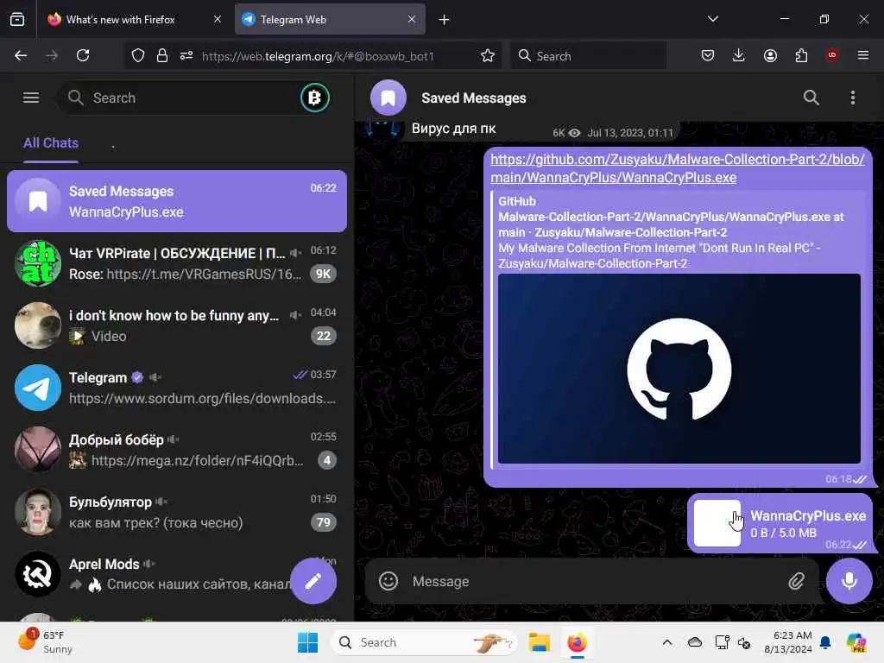
Task: Open the notification bell in system tray
Action: click(x=825, y=642)
